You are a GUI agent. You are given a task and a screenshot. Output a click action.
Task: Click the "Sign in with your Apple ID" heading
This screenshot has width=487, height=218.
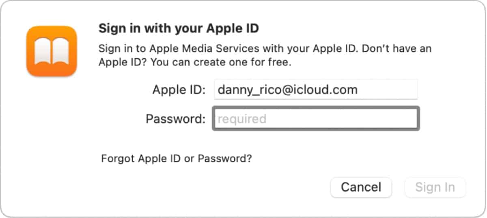pos(179,29)
